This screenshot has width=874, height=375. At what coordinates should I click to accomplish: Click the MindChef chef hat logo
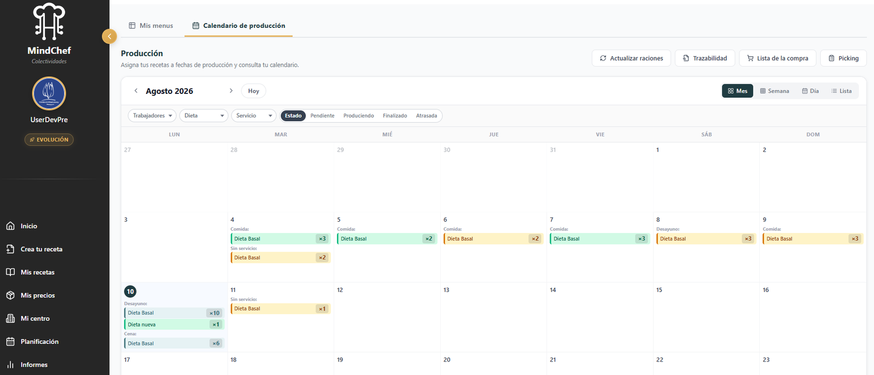coord(49,22)
